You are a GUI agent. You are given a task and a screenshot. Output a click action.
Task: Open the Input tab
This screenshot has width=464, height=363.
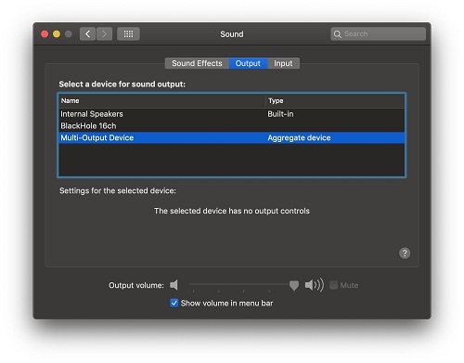283,63
